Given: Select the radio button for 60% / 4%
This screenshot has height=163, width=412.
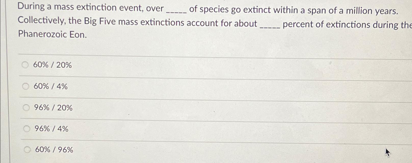Looking at the screenshot, I should (25, 87).
